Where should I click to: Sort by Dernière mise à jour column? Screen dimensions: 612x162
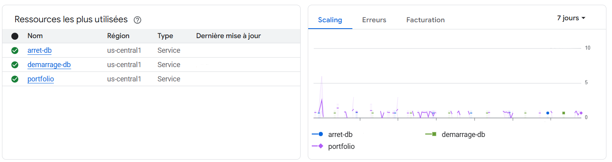click(x=228, y=36)
